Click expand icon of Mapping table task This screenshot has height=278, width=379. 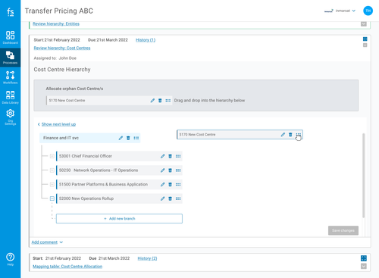click(364, 258)
